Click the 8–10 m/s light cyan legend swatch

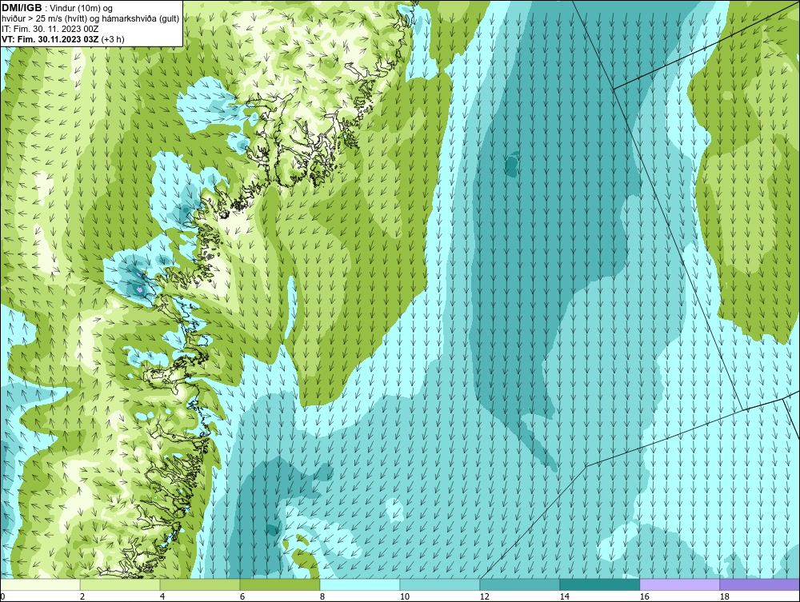coord(360,584)
